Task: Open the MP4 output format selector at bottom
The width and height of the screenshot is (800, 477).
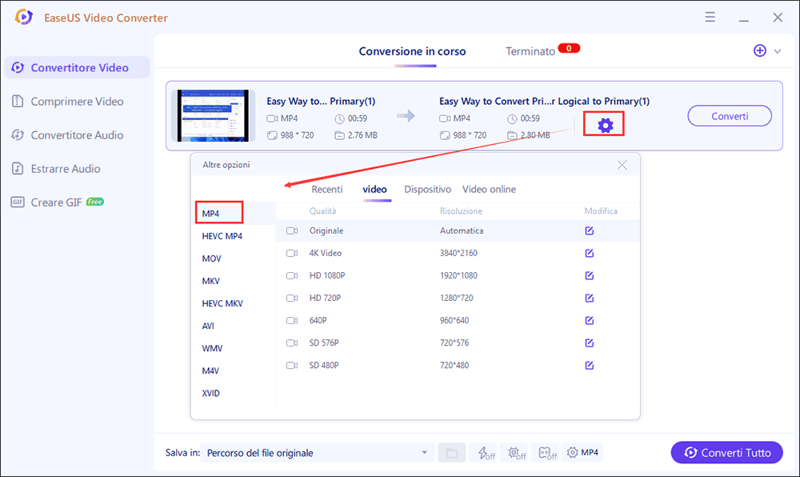Action: (582, 452)
